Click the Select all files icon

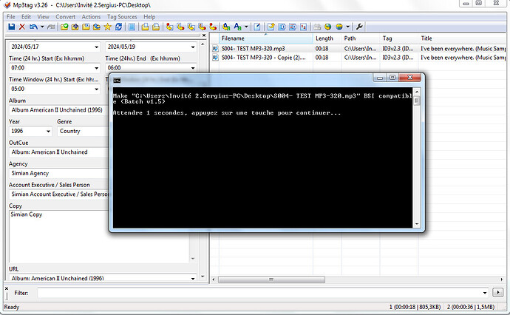(132, 27)
